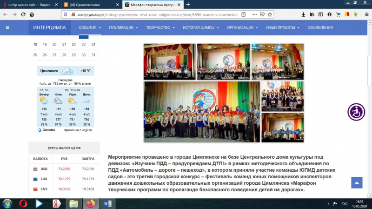Launch Opera from the taskbar
Image resolution: width=372 pixels, height=209 pixels.
click(x=23, y=203)
